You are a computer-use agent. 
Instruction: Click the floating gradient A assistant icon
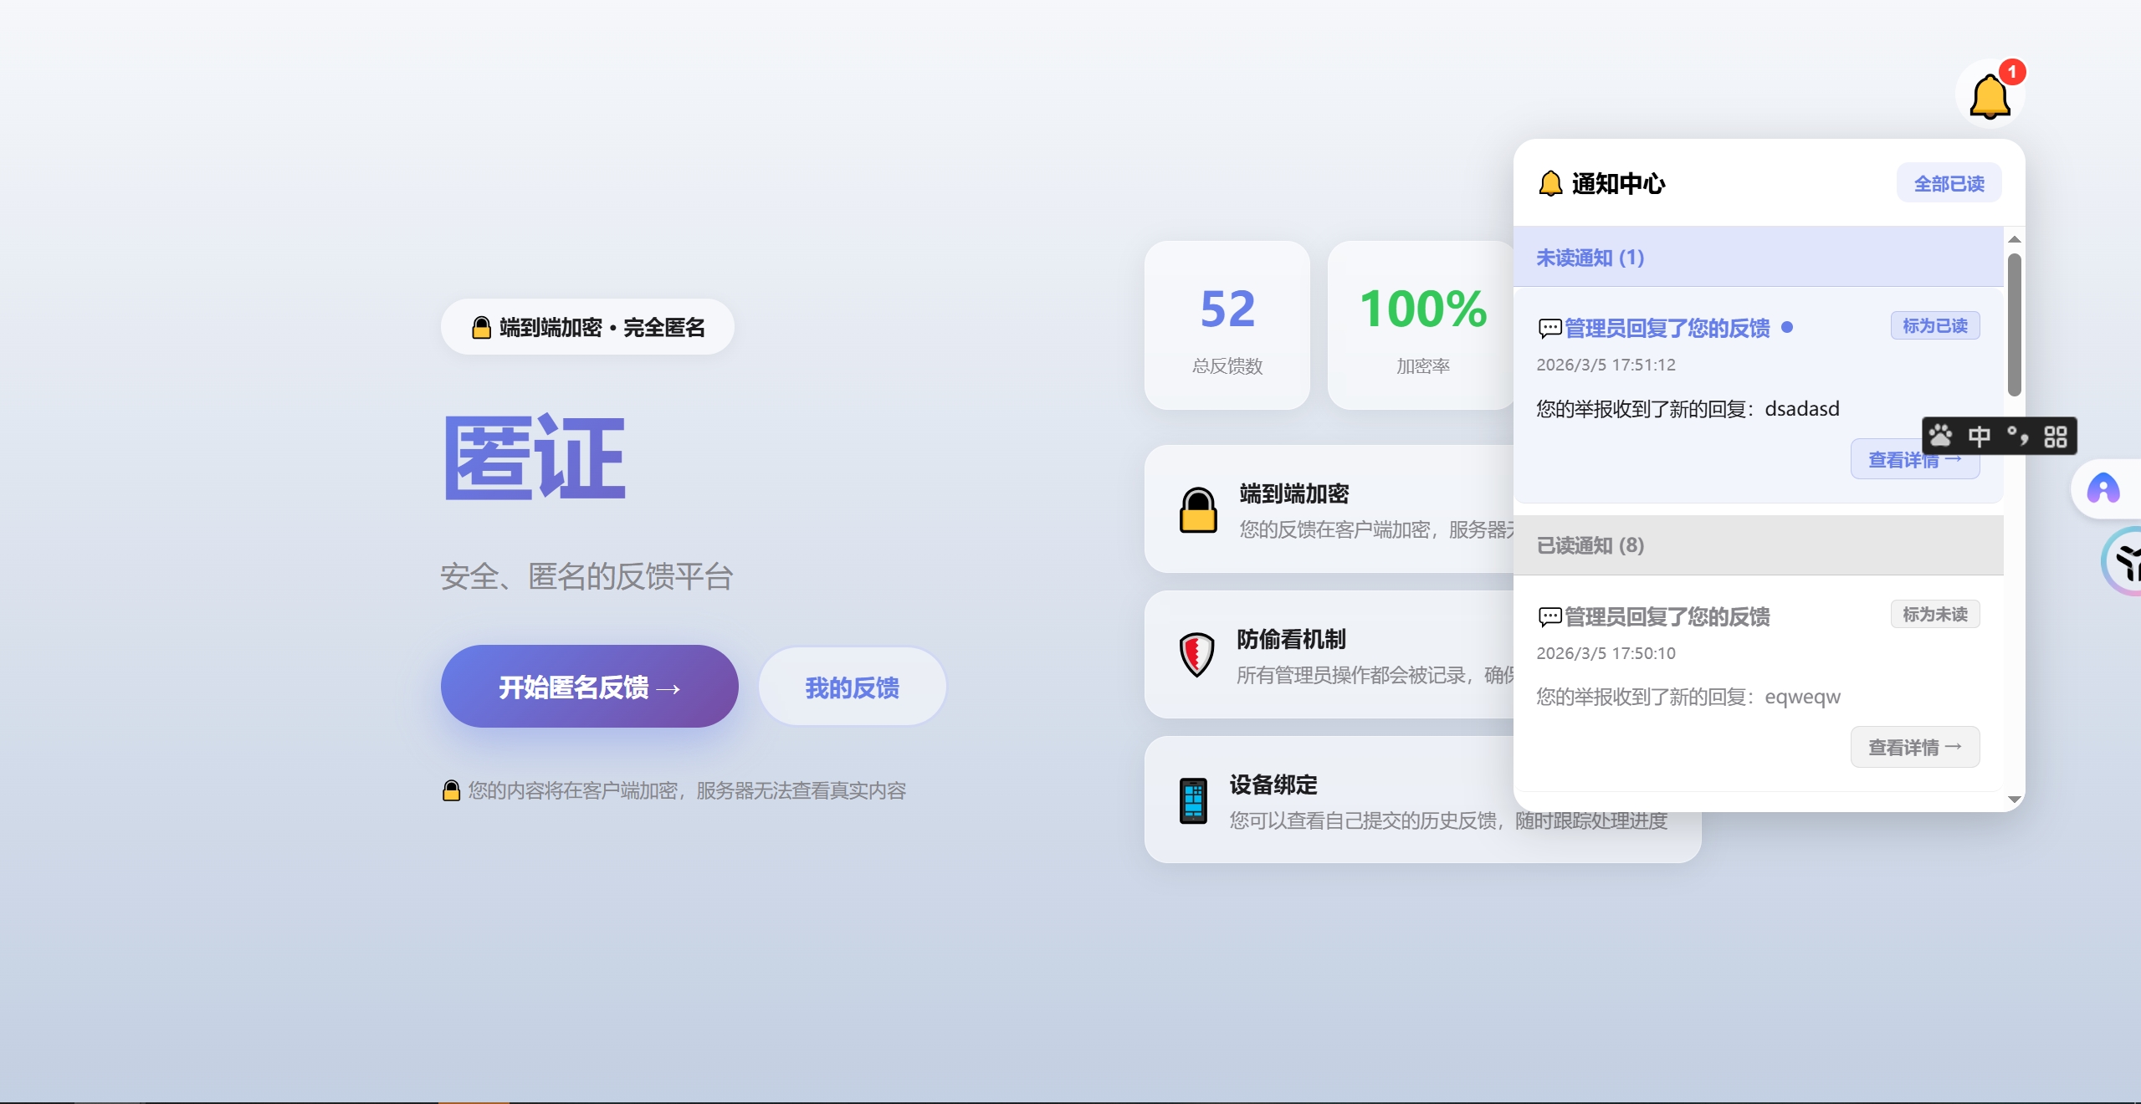point(2103,488)
